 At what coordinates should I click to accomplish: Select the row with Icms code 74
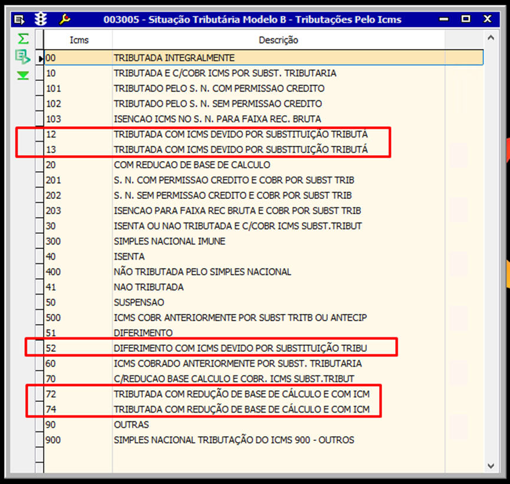pos(264,410)
